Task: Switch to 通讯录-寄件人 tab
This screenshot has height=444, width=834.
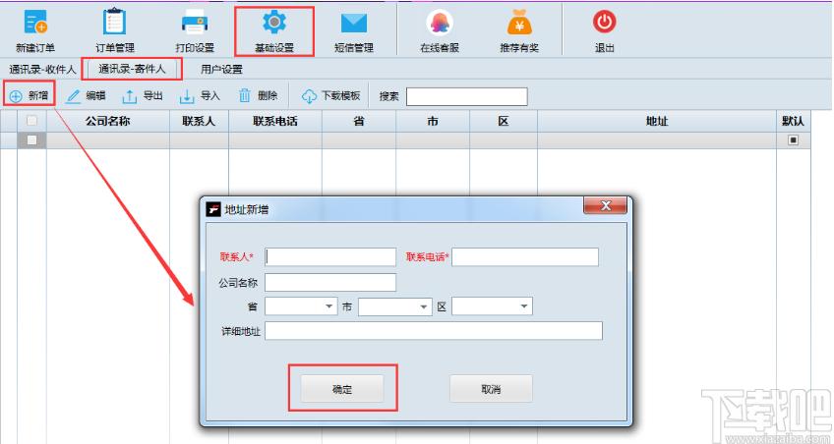Action: [x=132, y=69]
